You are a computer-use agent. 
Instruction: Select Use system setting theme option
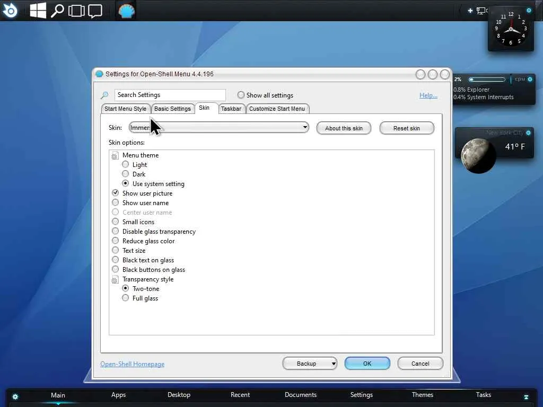(125, 183)
